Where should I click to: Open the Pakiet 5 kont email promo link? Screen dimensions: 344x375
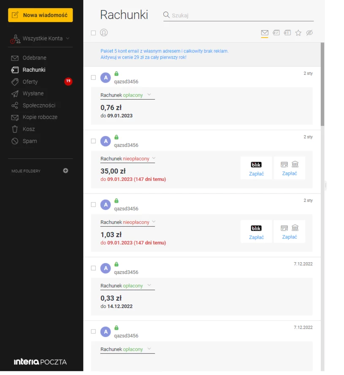[165, 54]
